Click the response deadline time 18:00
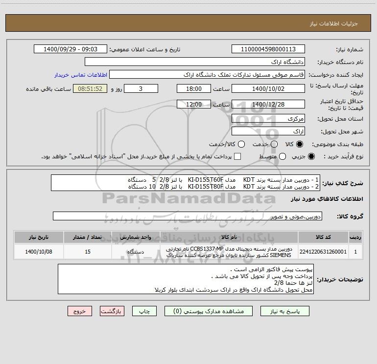377x364 pixels. (x=194, y=88)
